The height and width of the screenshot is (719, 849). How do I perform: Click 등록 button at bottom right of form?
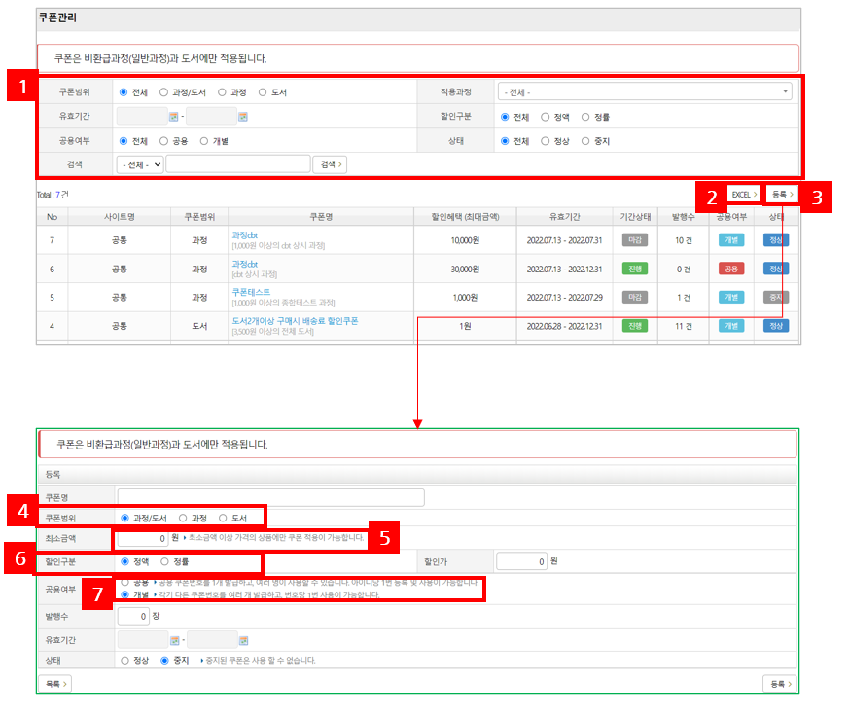pyautogui.click(x=780, y=683)
